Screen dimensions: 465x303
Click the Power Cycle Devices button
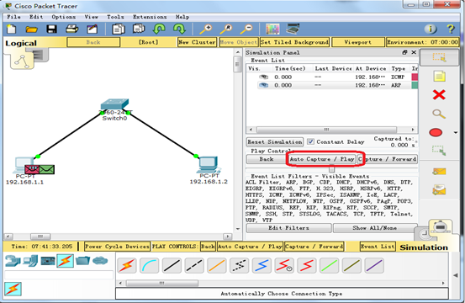tap(117, 247)
